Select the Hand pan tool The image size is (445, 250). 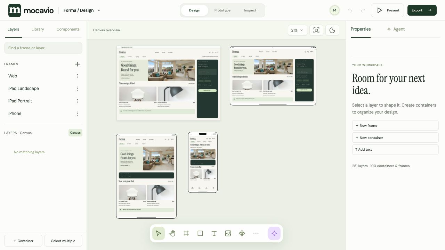pos(172,233)
